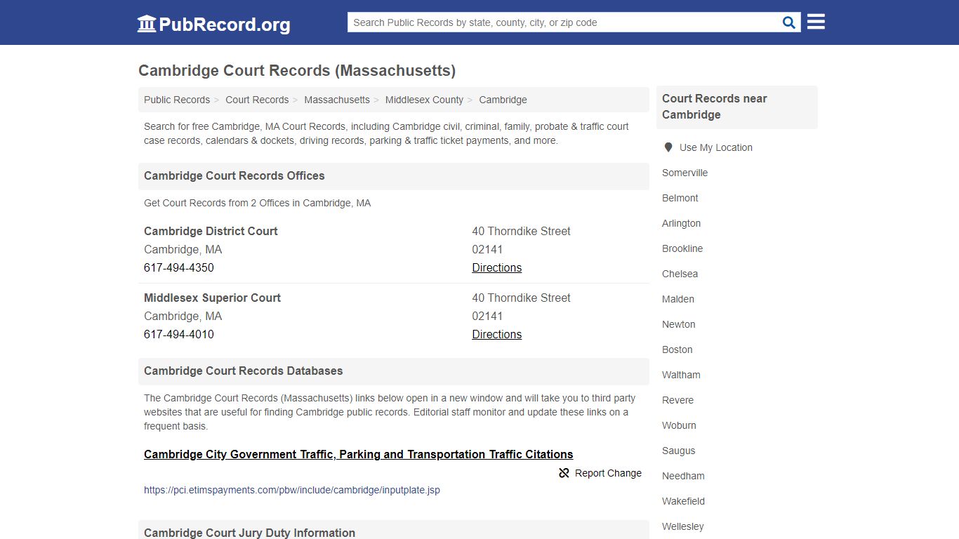Open Wakefield court records
The width and height of the screenshot is (959, 539).
pyautogui.click(x=683, y=501)
